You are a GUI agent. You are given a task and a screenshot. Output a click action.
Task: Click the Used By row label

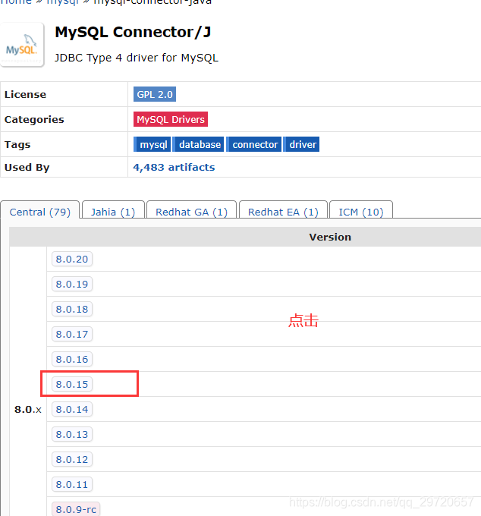click(x=27, y=167)
